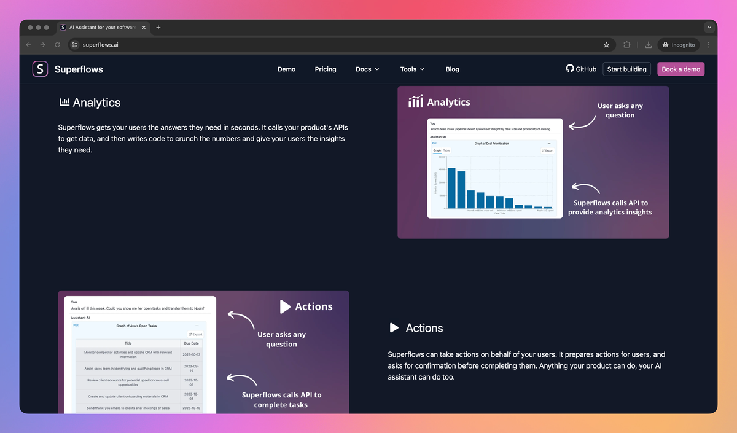Click the browser back arrow

coord(28,45)
